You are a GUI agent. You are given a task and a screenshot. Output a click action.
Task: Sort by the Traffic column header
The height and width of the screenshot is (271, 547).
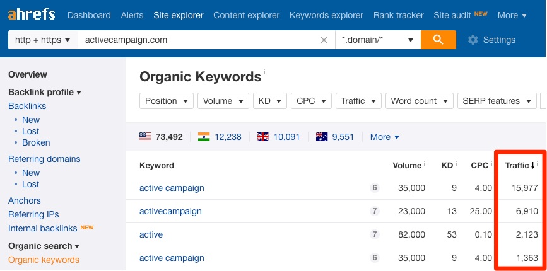point(519,166)
